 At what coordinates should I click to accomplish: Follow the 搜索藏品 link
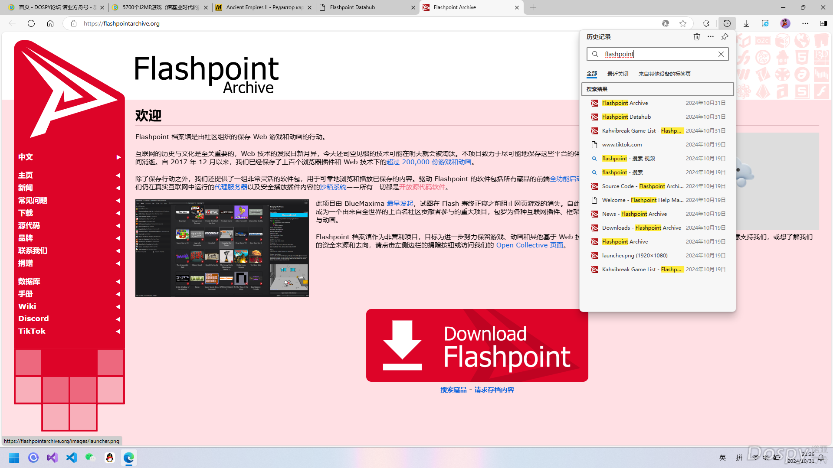coord(453,390)
